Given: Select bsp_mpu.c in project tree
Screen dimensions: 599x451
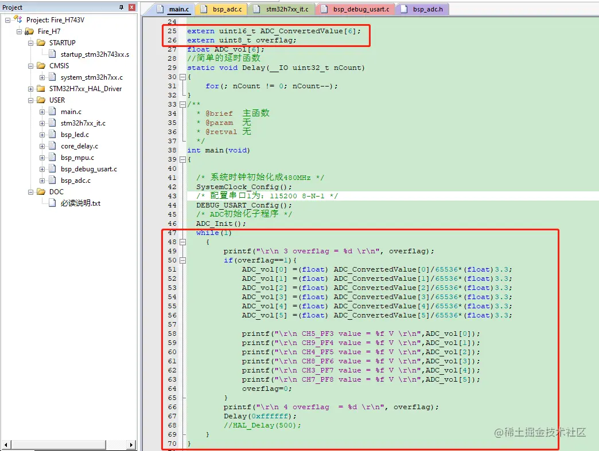Looking at the screenshot, I should click(77, 158).
